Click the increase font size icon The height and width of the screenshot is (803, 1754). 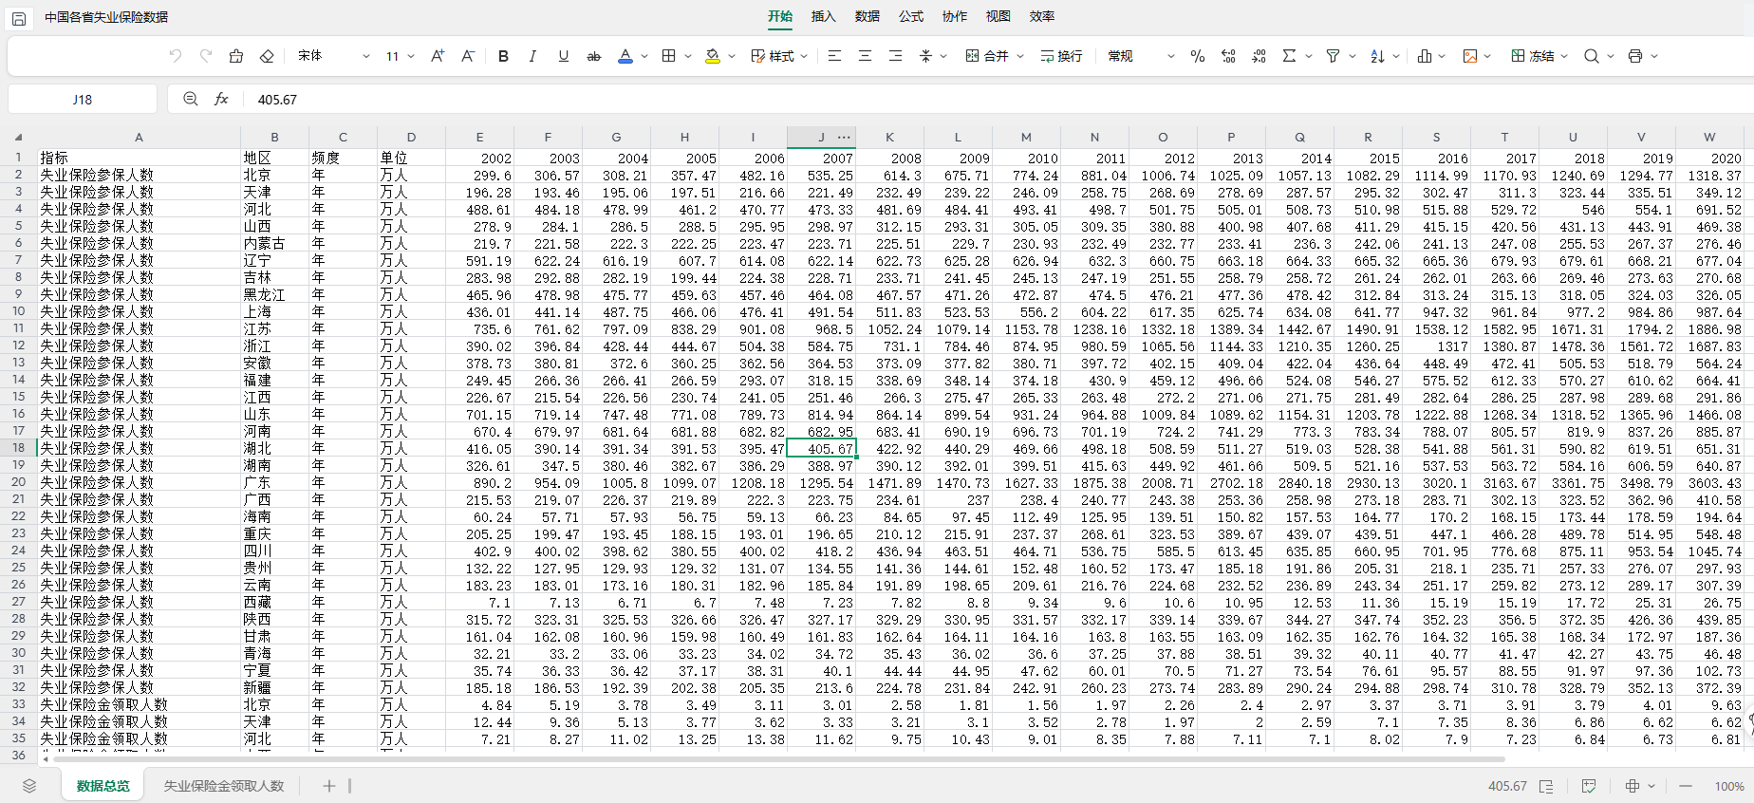click(437, 56)
